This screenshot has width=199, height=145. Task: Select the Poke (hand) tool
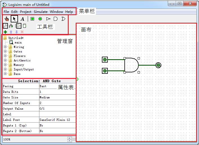tap(6, 19)
